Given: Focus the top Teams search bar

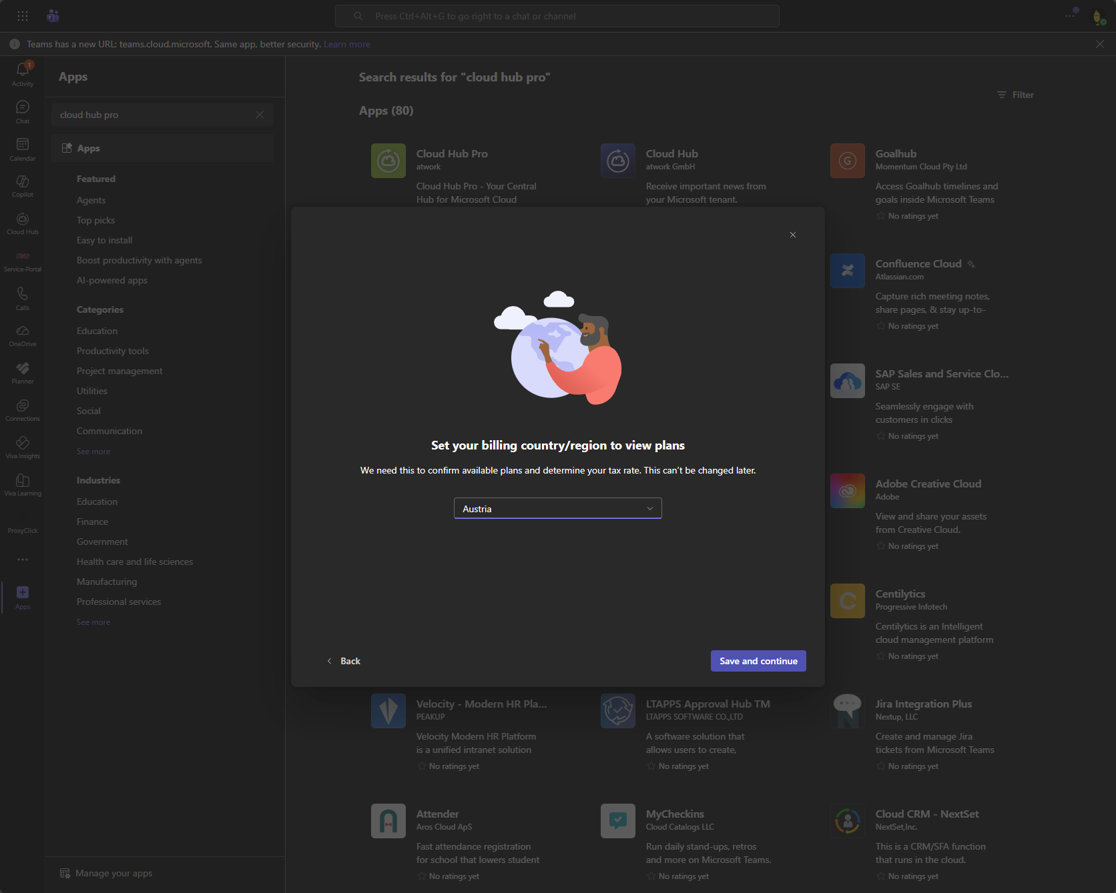Looking at the screenshot, I should pos(557,16).
